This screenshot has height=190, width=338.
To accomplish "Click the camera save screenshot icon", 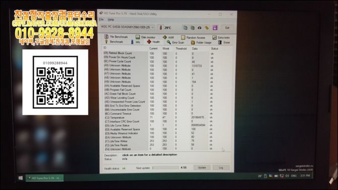I will [x=200, y=28].
